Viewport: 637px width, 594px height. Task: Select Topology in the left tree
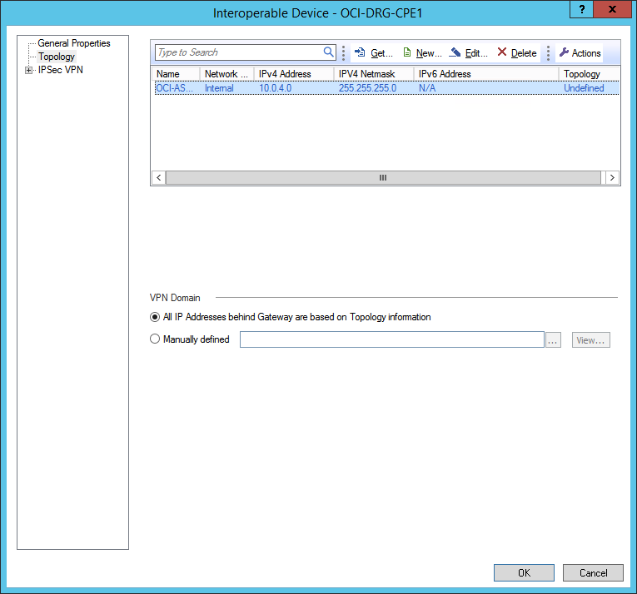[x=57, y=57]
